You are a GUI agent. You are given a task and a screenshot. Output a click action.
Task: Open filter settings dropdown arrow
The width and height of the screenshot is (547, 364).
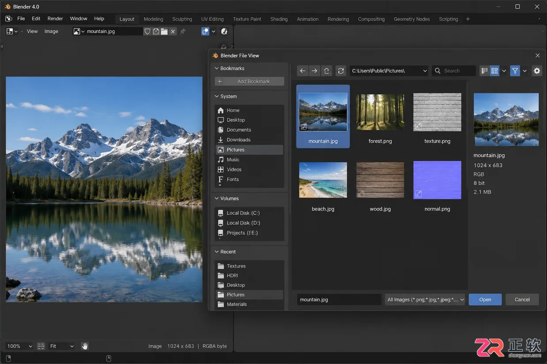tap(525, 71)
